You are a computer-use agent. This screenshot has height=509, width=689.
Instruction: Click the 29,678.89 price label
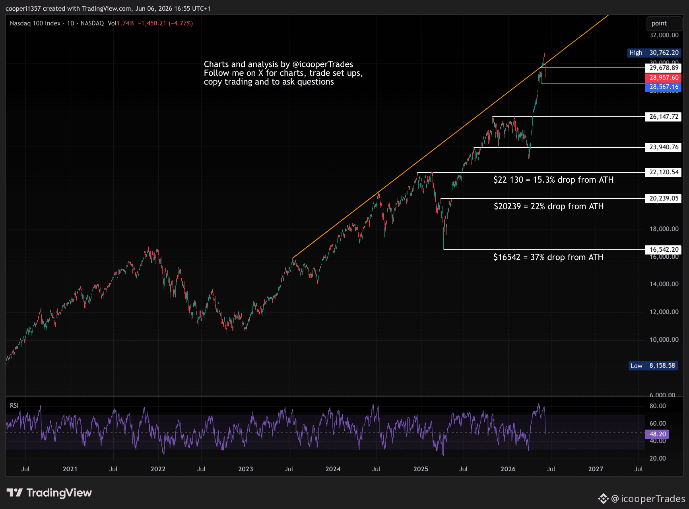pos(664,68)
